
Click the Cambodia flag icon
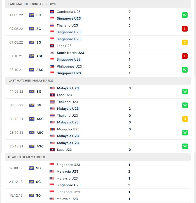coord(52,12)
